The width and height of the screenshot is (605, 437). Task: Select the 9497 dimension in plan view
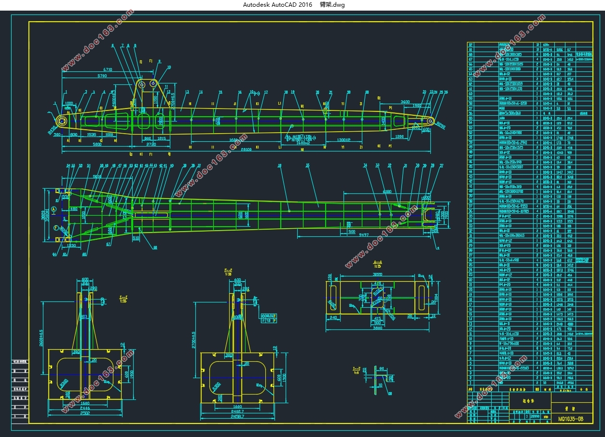point(364,235)
